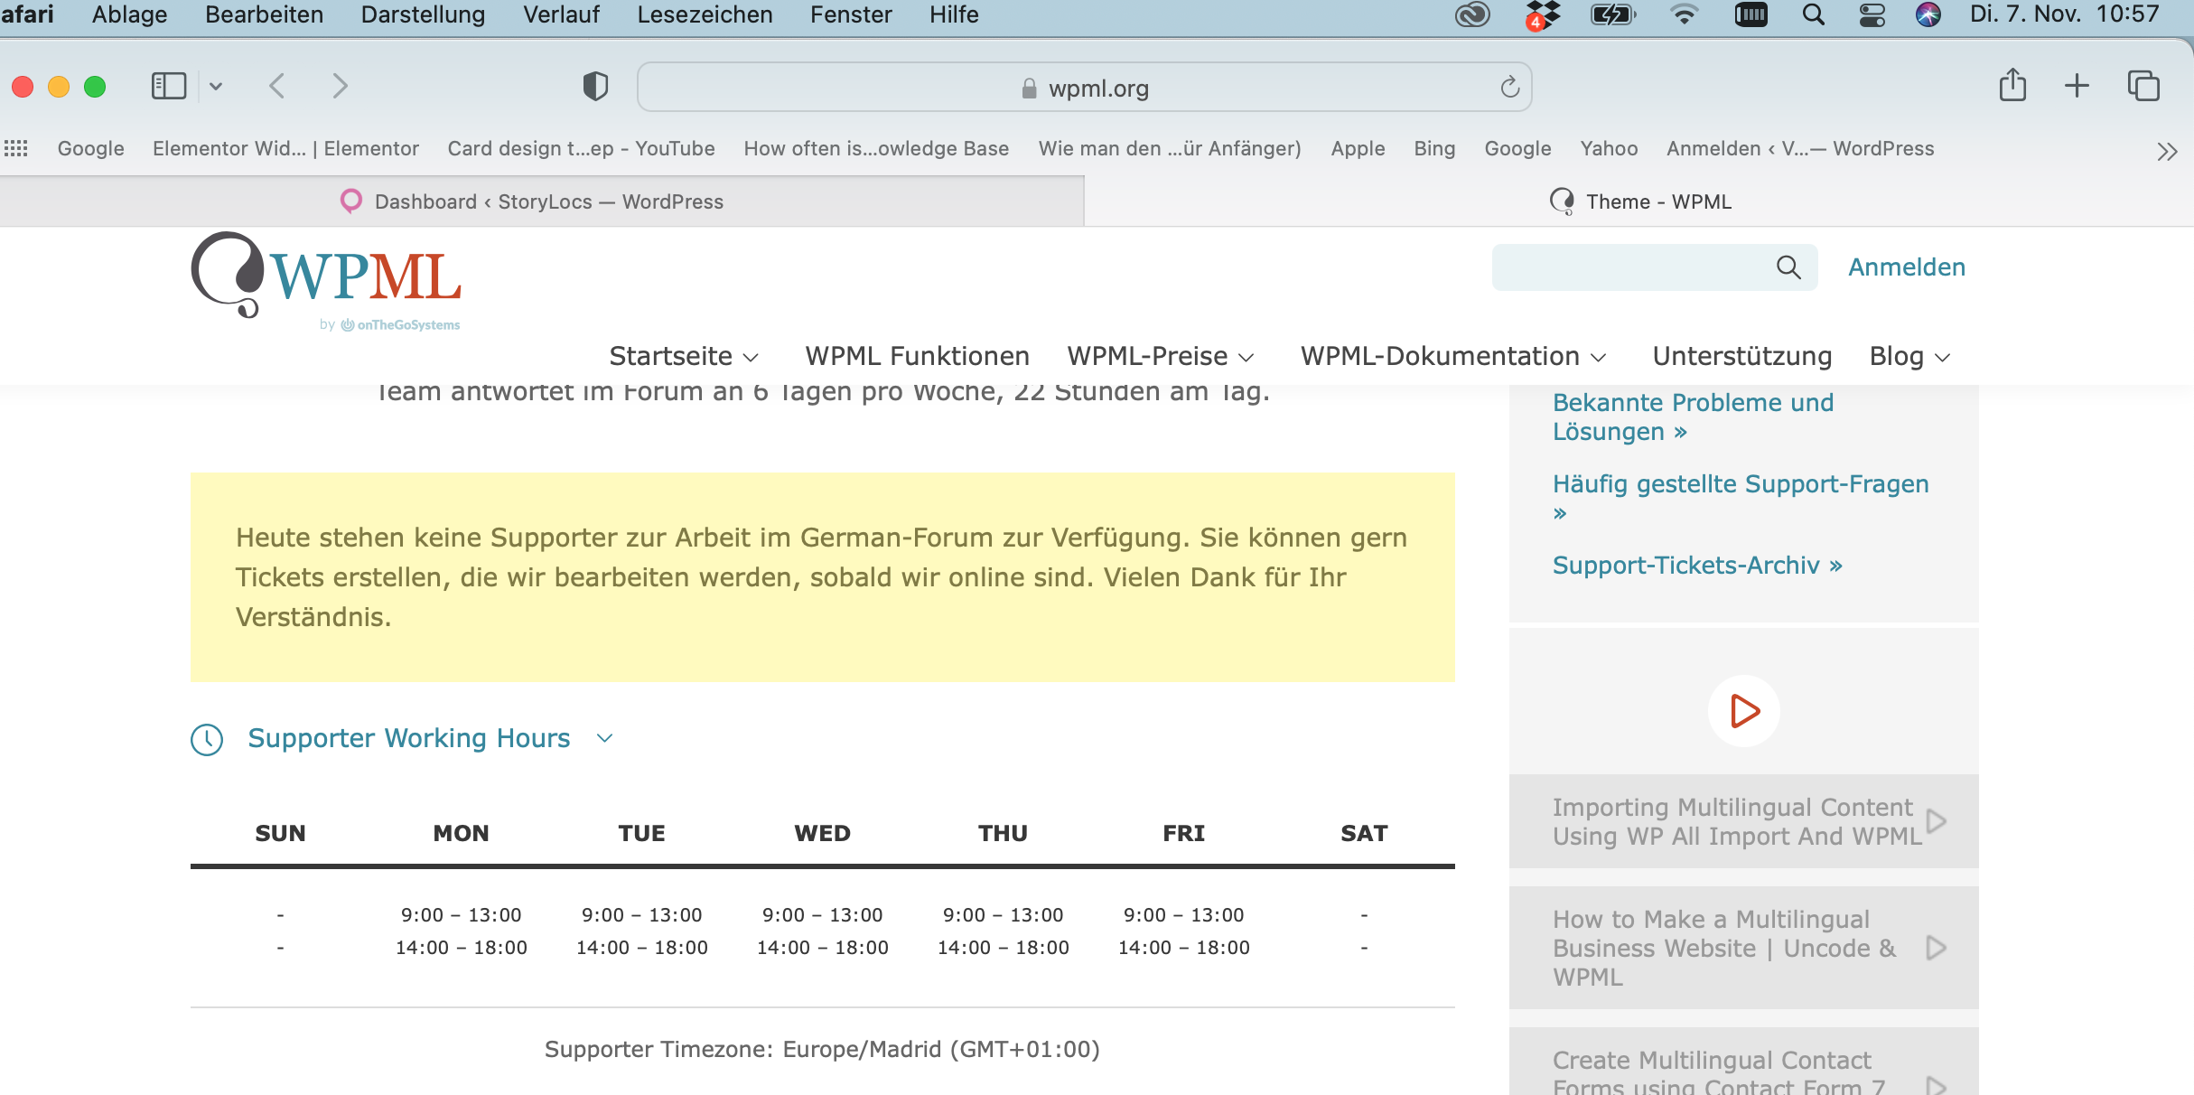Open the privacy report shield icon

595,87
